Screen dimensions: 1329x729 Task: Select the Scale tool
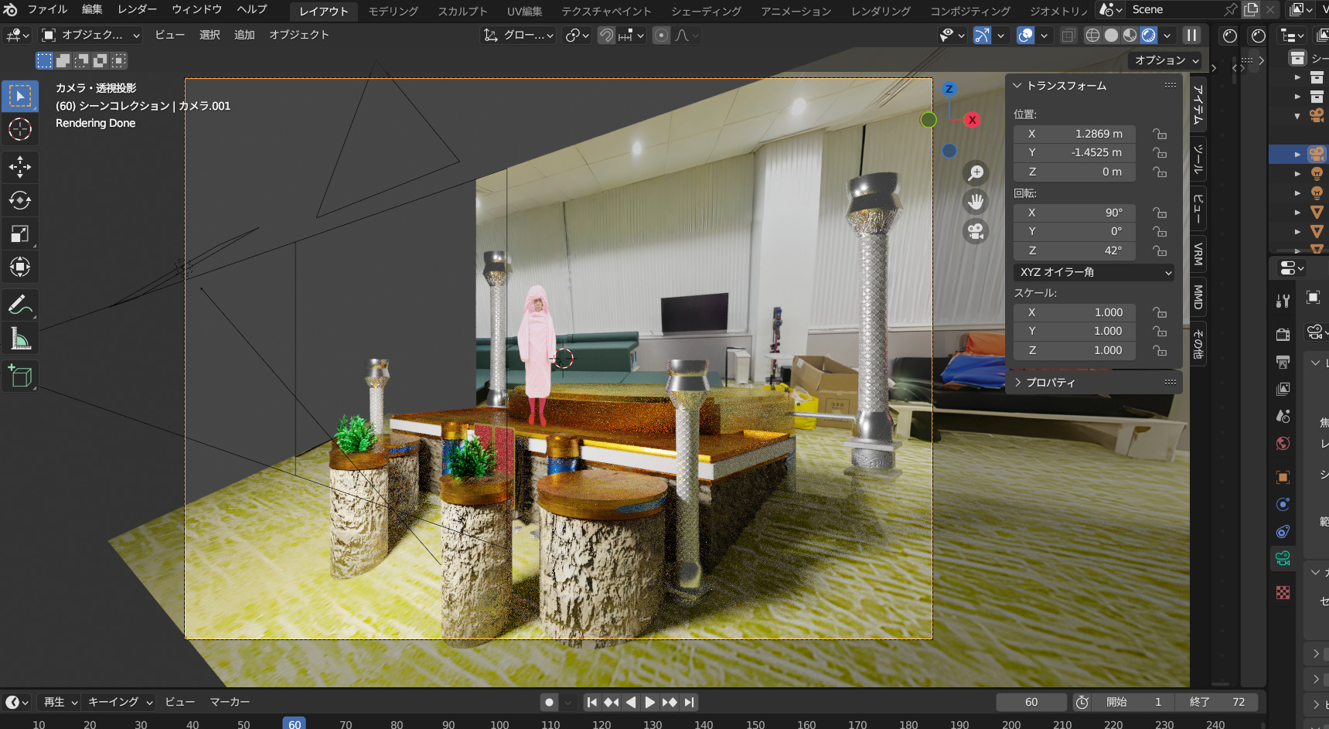pyautogui.click(x=20, y=233)
